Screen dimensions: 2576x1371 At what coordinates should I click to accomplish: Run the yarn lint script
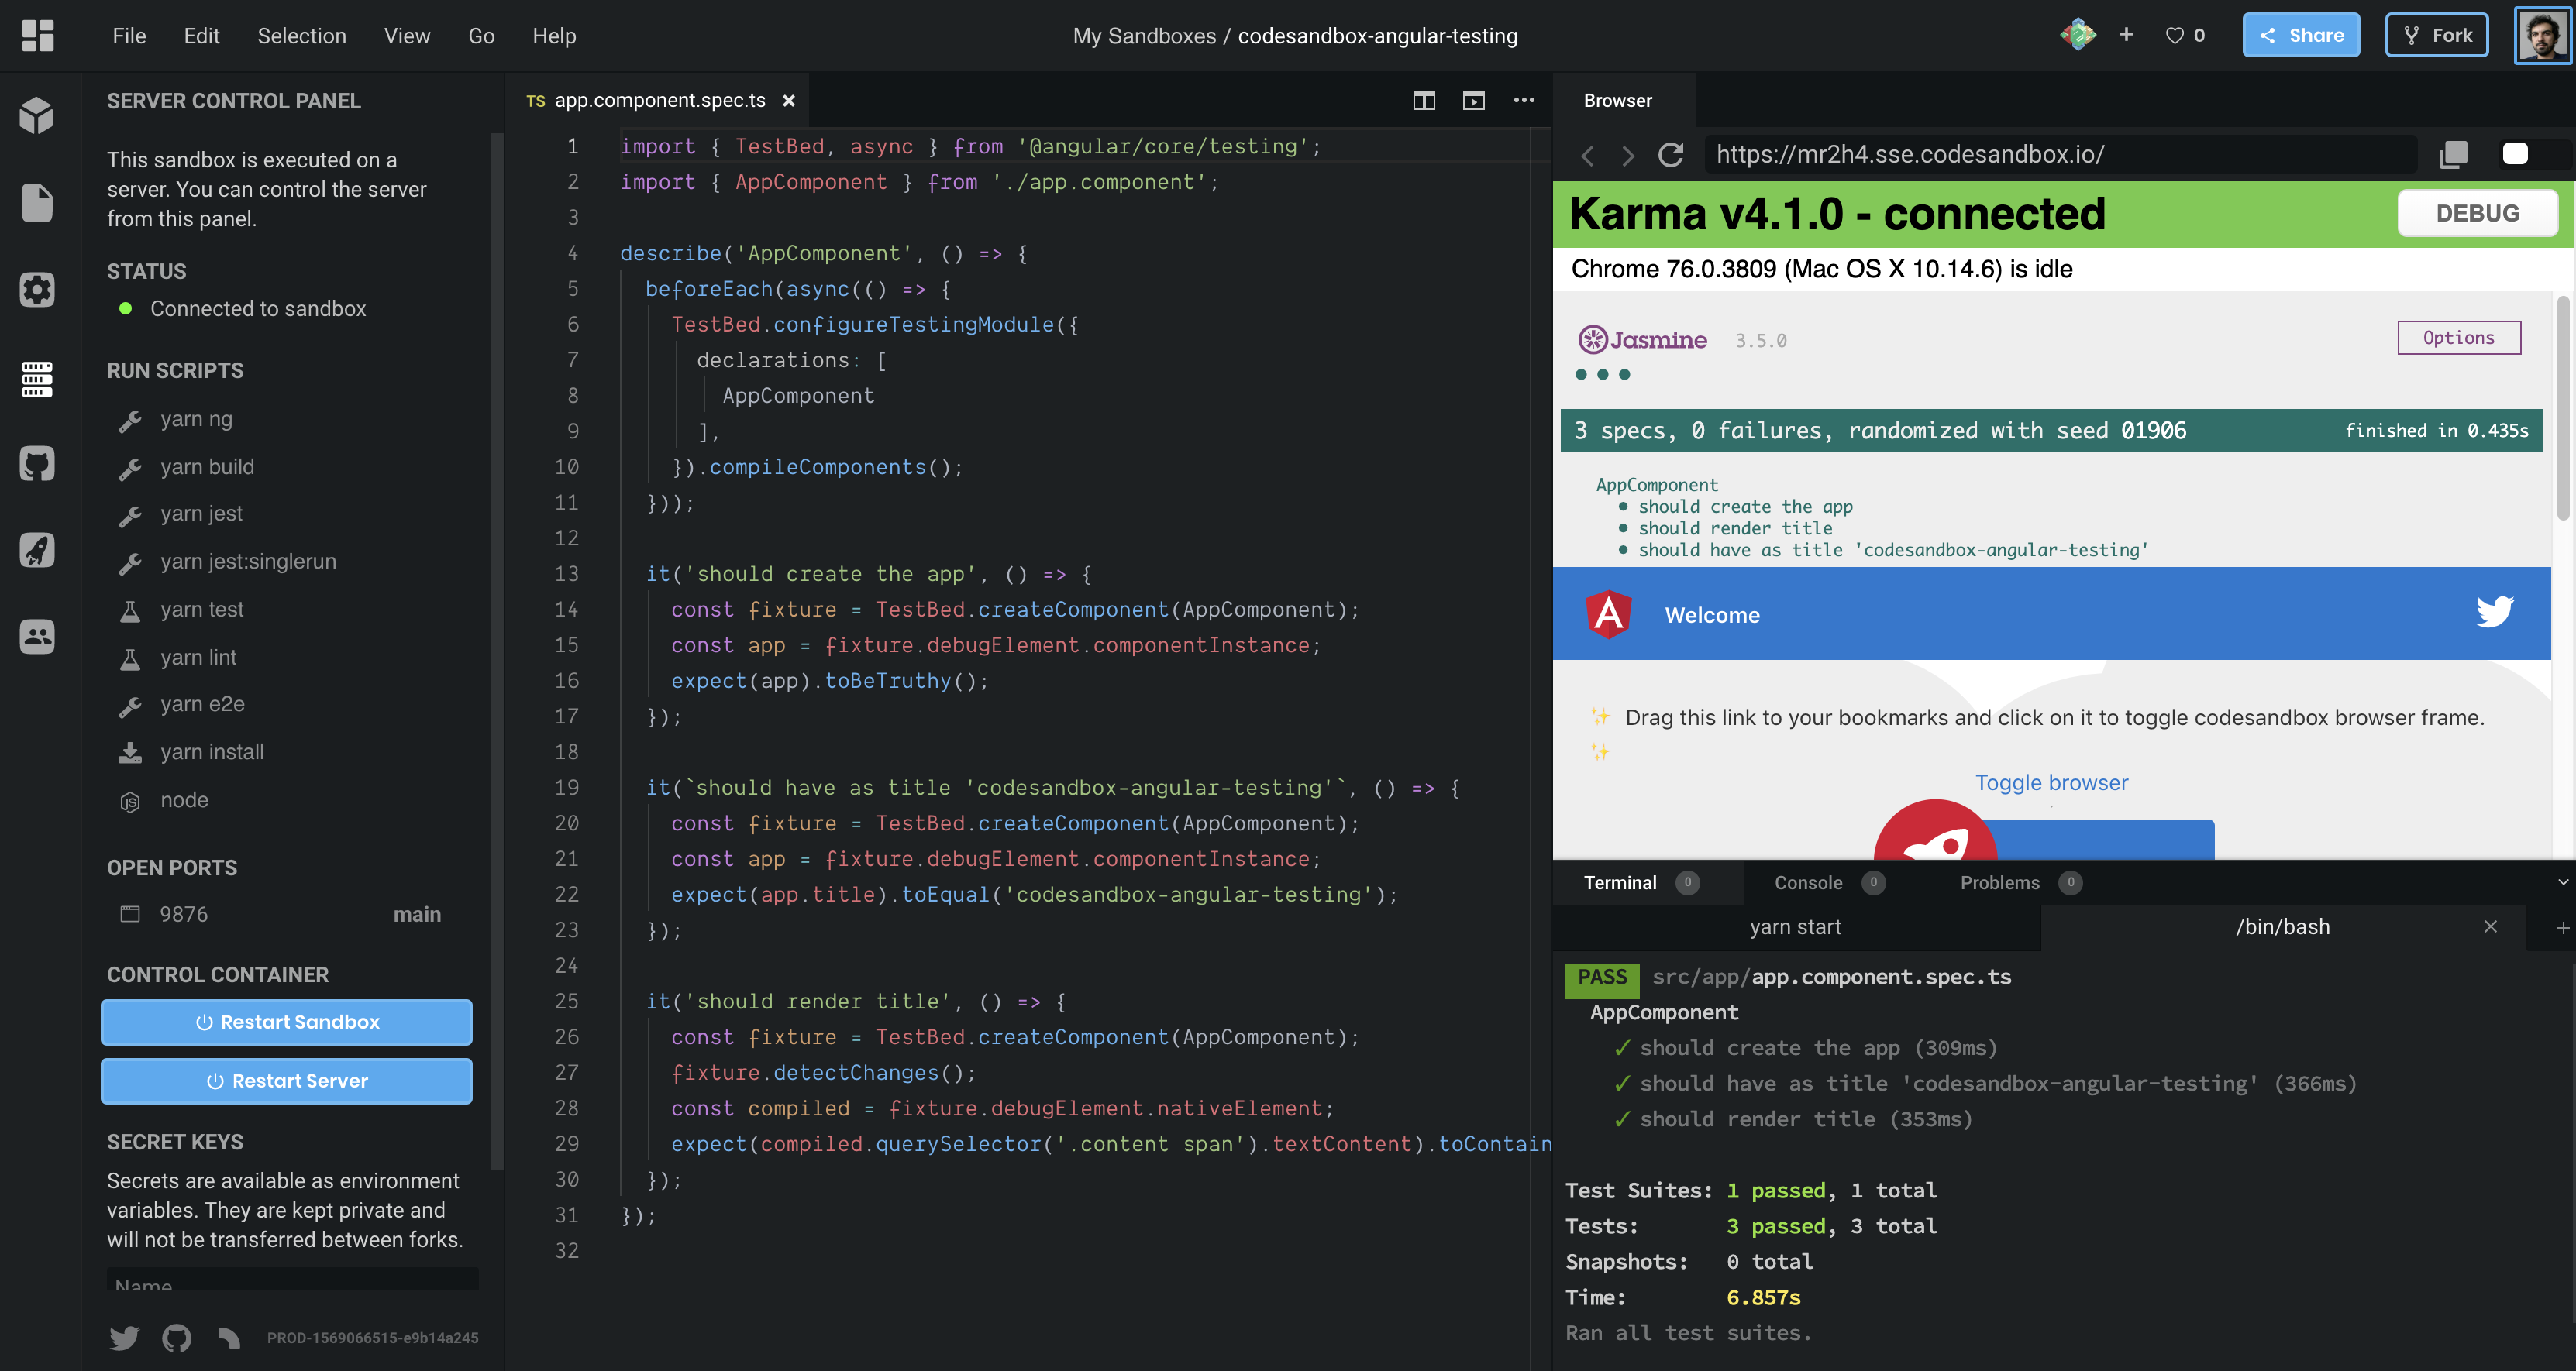click(x=199, y=658)
